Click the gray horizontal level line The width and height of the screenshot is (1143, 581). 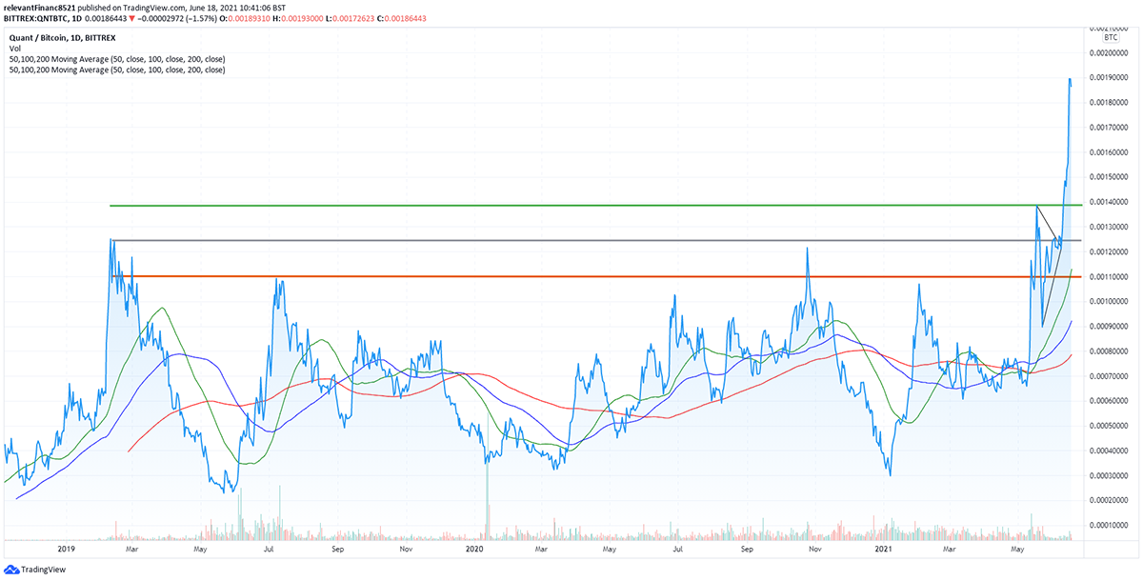click(571, 240)
